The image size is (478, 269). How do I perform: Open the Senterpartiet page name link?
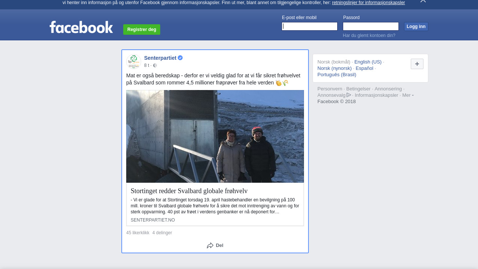(x=160, y=58)
